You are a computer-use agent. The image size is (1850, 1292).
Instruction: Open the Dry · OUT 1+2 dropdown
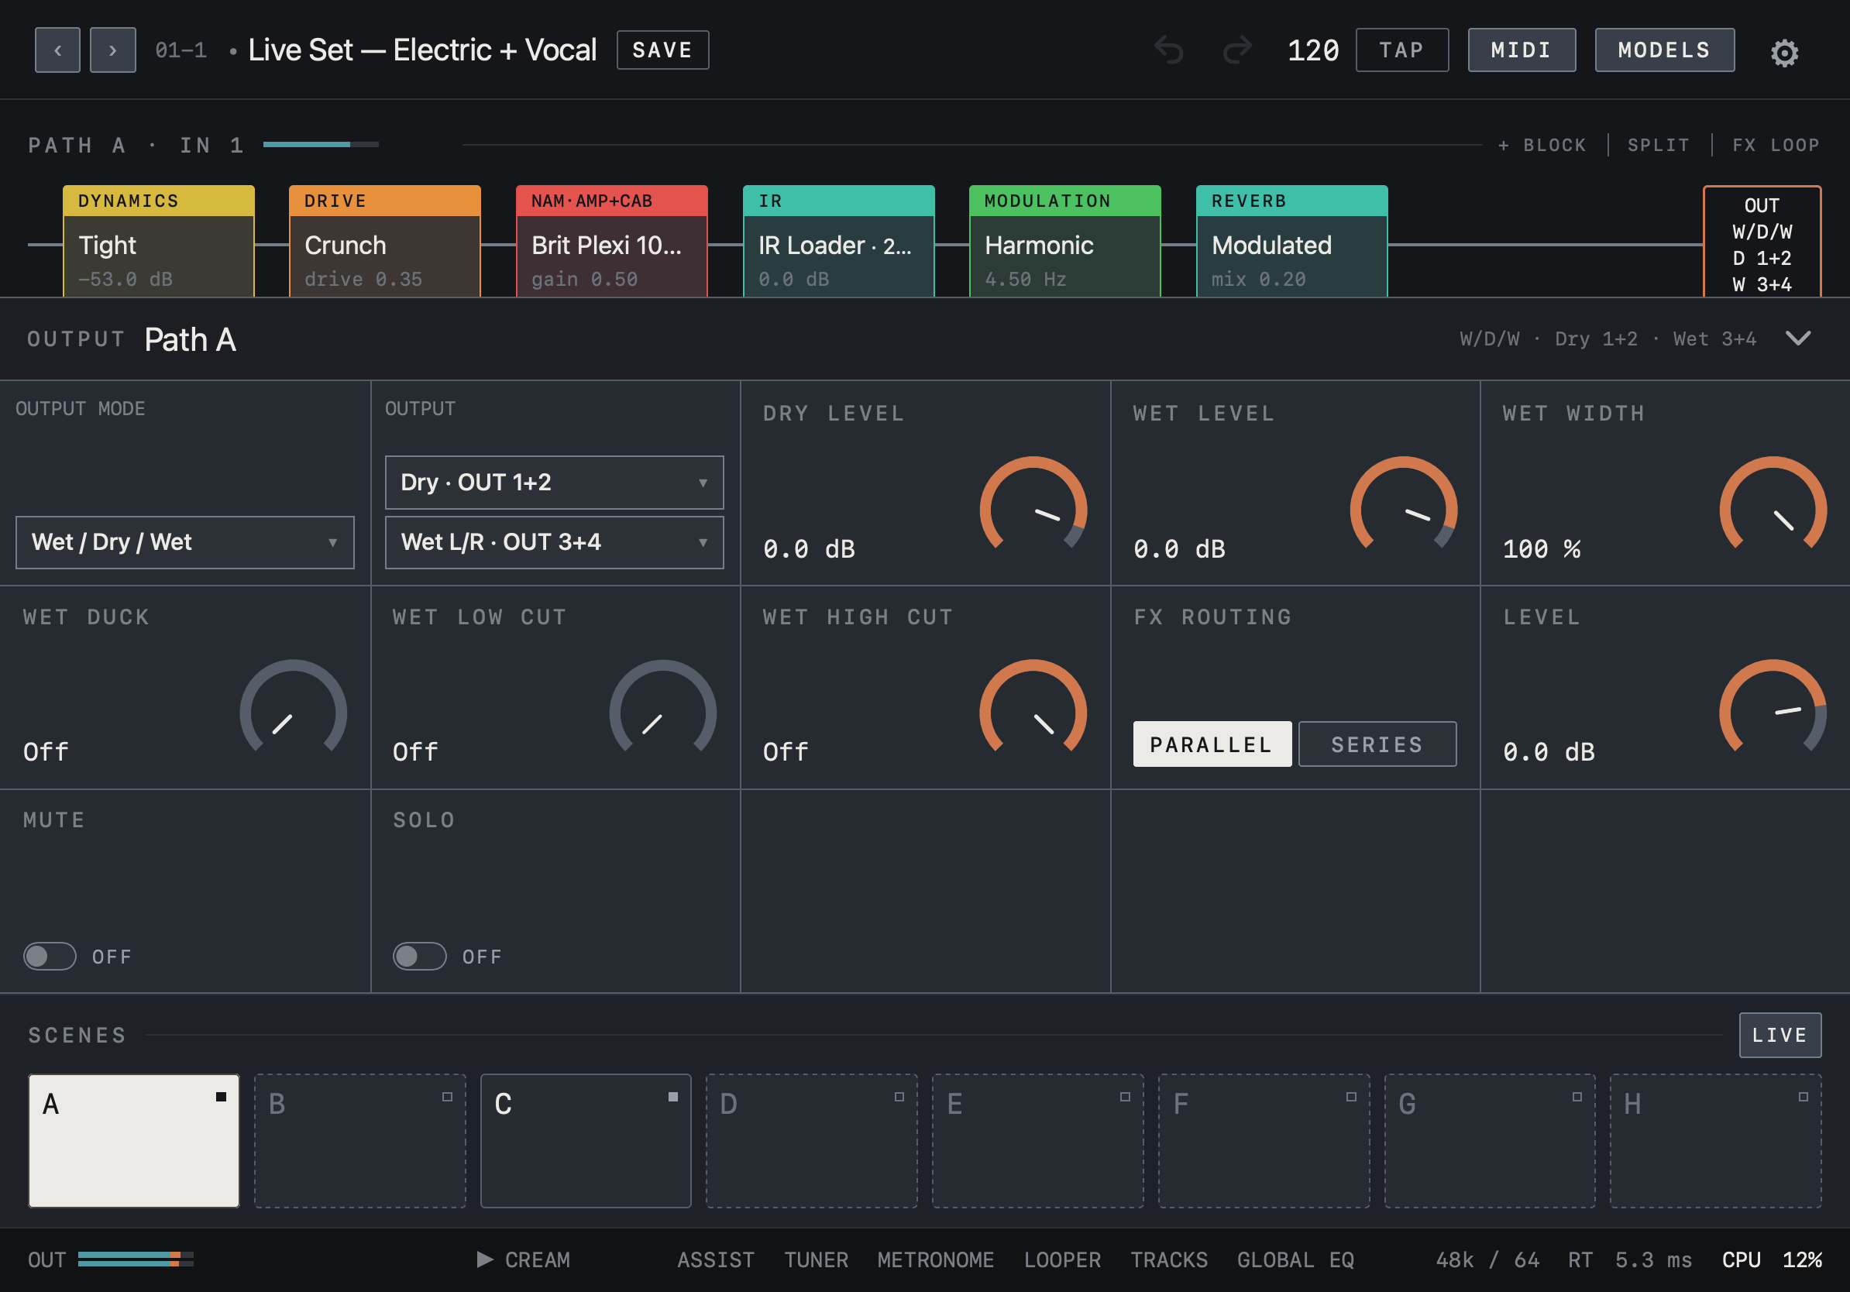555,483
